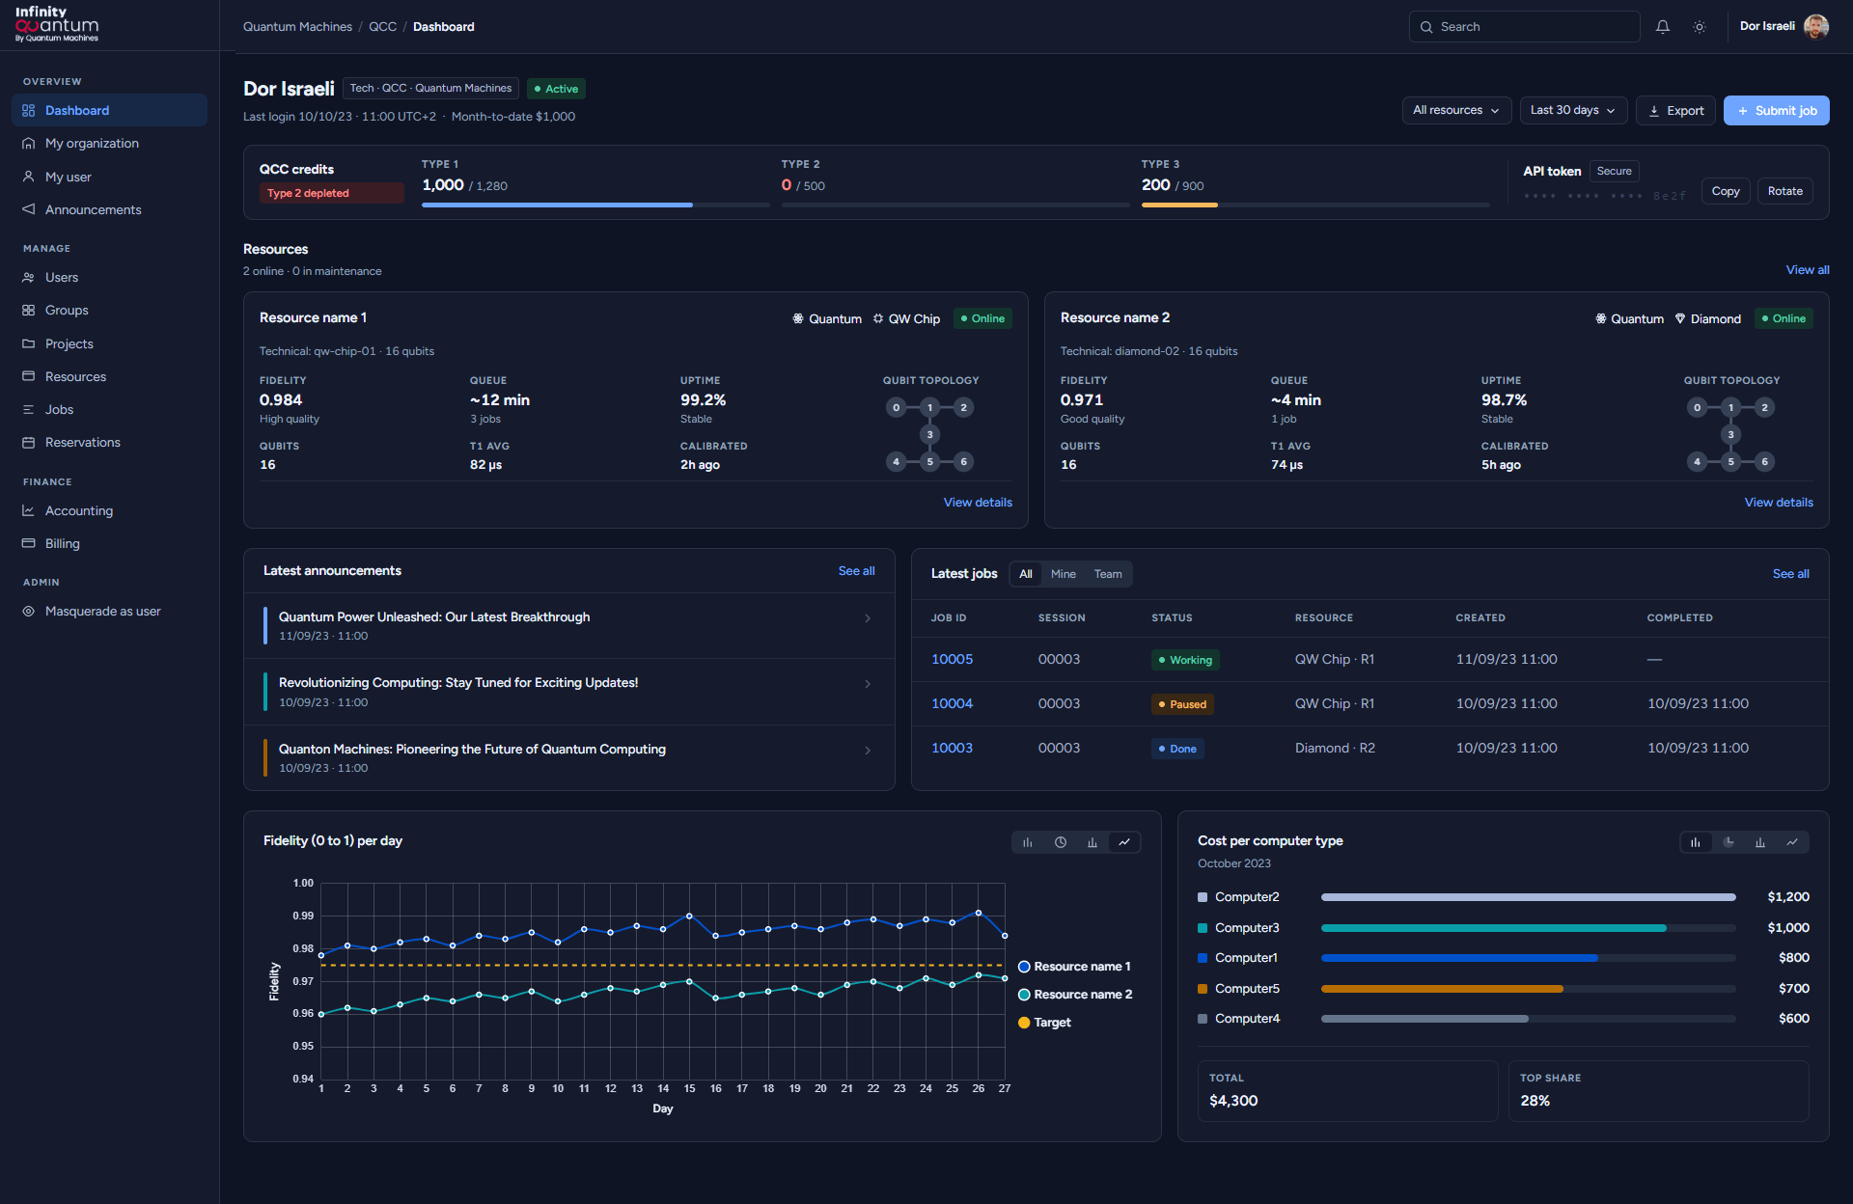Click See all announcements
The width and height of the screenshot is (1853, 1204).
(856, 571)
